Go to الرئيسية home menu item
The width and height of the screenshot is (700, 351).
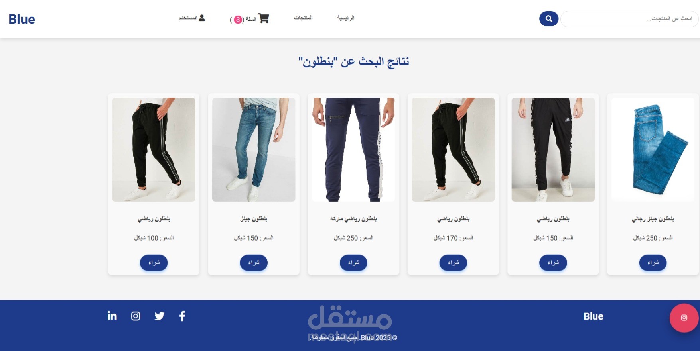[x=345, y=18]
